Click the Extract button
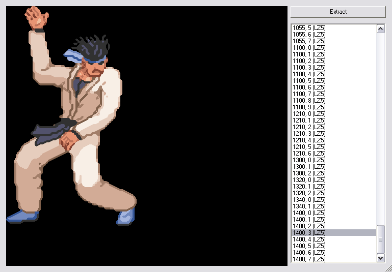 338,12
